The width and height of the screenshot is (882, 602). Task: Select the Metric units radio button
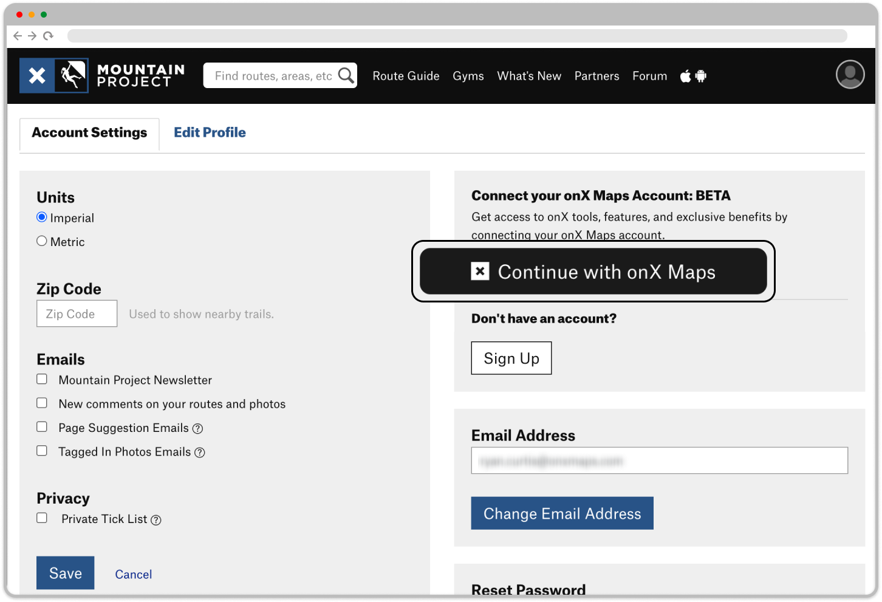pyautogui.click(x=42, y=241)
